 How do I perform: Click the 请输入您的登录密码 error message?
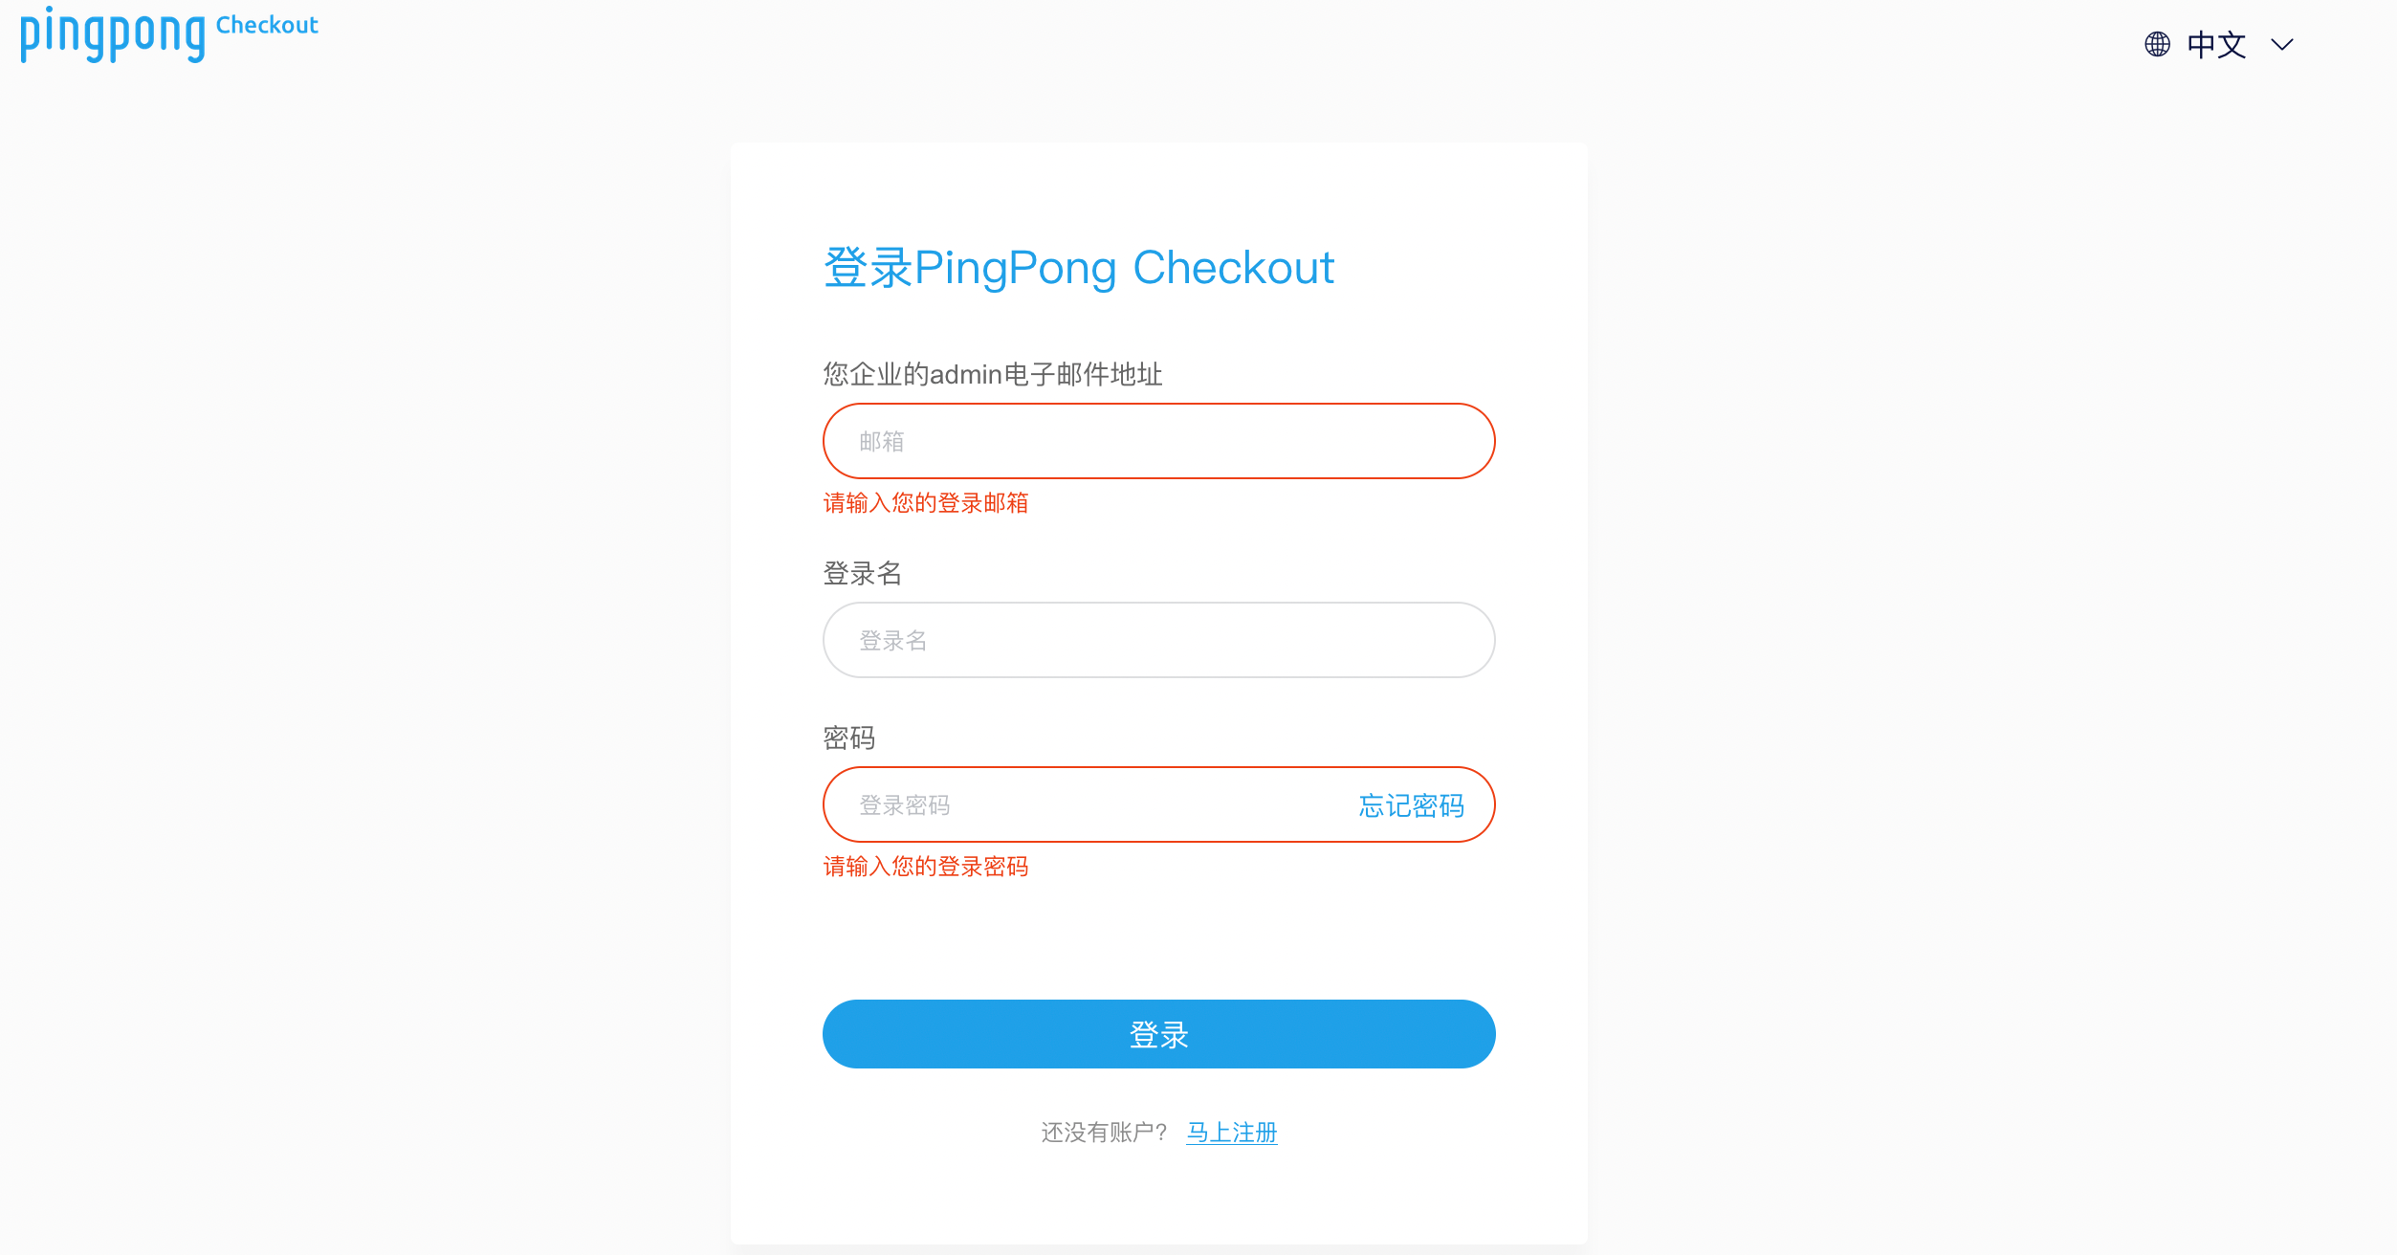tap(926, 867)
